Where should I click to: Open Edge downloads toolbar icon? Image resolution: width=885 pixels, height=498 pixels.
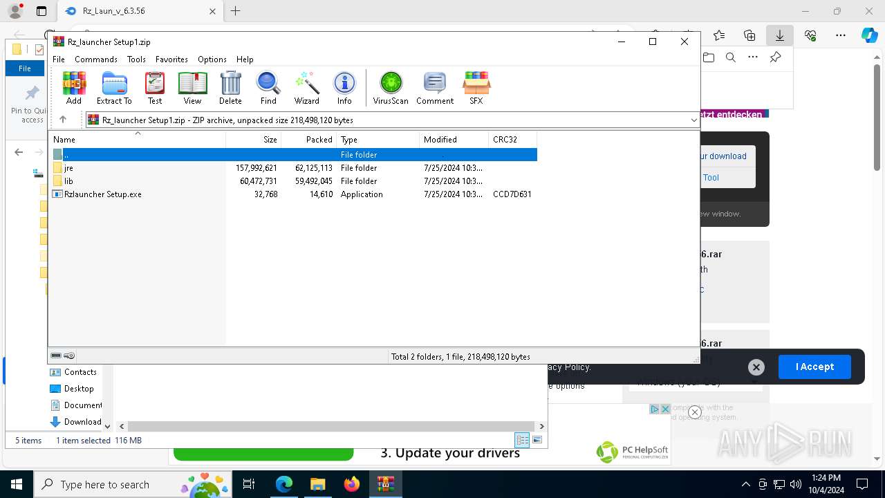pyautogui.click(x=780, y=35)
